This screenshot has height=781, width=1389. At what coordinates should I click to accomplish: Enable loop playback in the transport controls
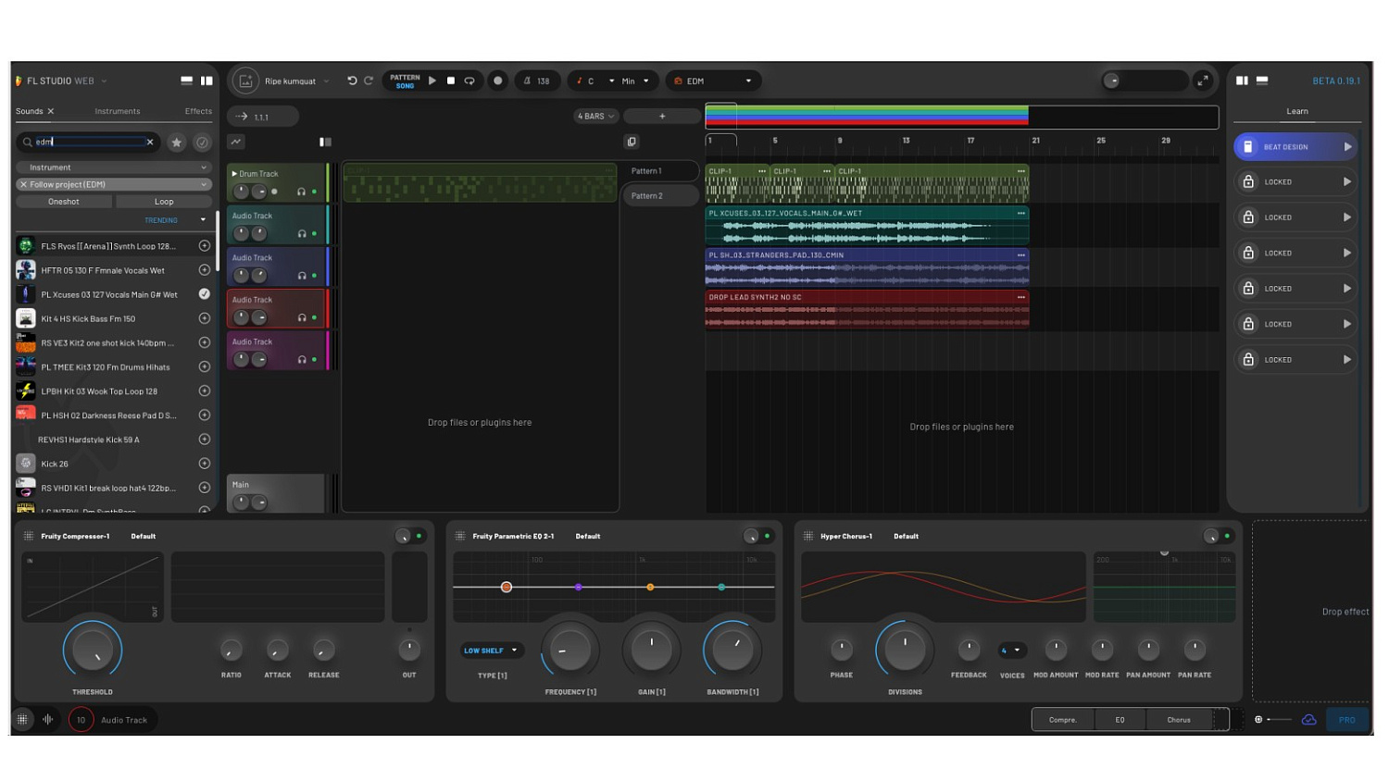pyautogui.click(x=469, y=81)
